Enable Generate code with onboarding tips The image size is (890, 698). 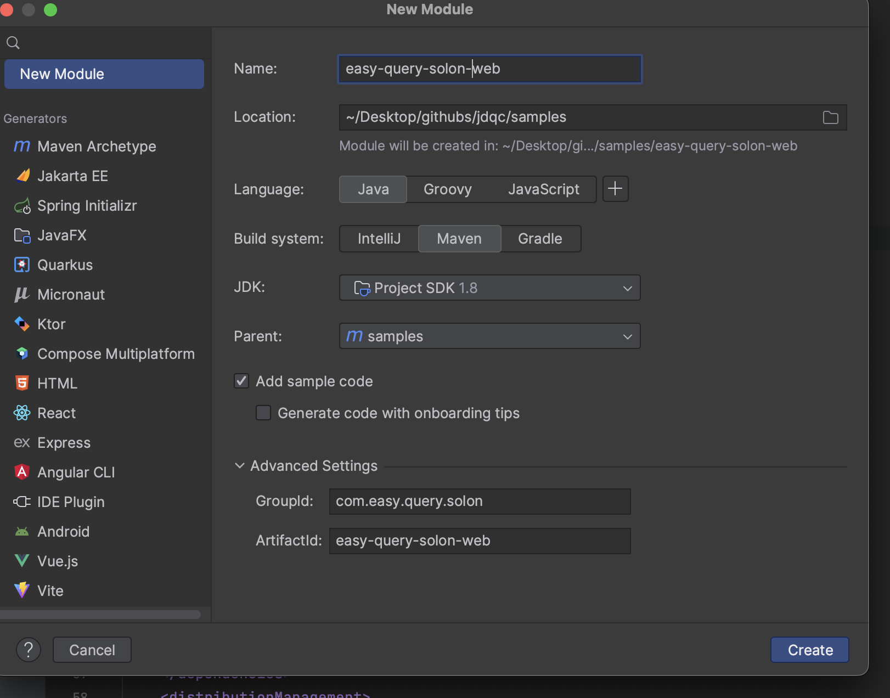(263, 413)
